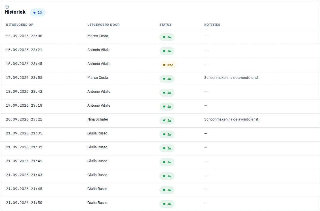
Task: Select the date 16.09.2026 23:45
Action: [x=24, y=64]
